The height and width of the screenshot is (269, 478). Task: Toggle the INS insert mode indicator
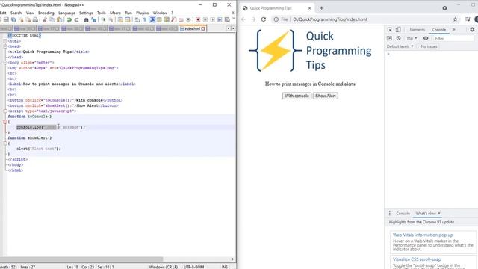point(225,267)
